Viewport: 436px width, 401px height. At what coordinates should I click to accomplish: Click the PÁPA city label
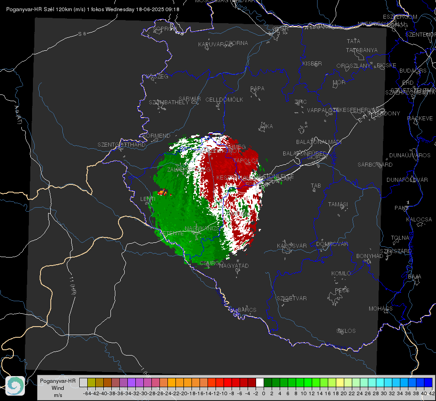point(257,89)
